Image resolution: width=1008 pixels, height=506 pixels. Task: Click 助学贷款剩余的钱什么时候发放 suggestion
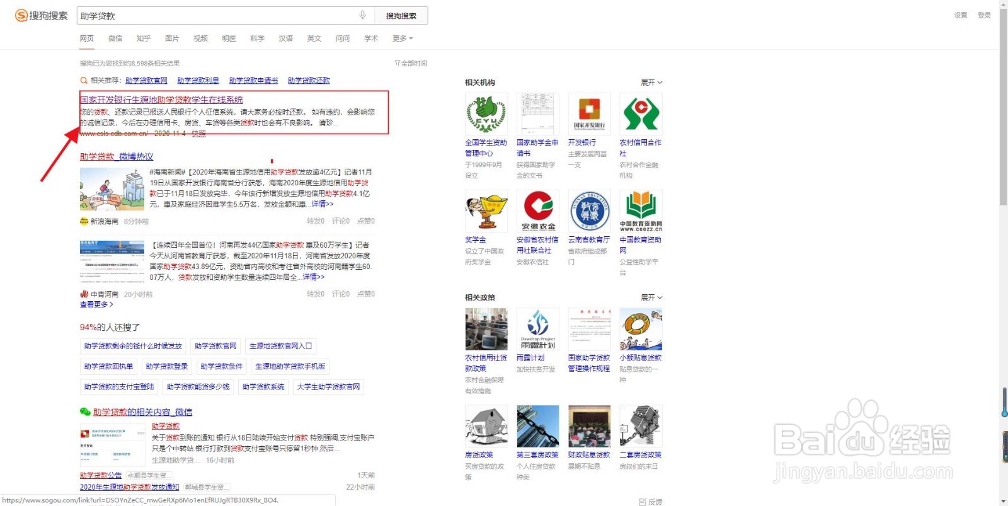[133, 346]
